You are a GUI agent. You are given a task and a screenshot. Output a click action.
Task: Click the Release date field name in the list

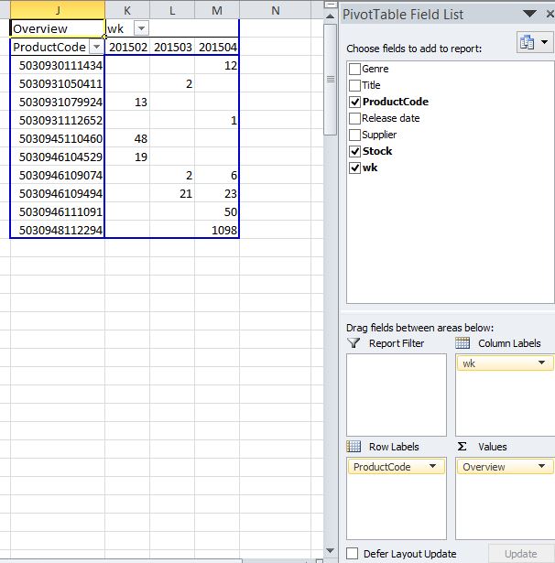[391, 118]
